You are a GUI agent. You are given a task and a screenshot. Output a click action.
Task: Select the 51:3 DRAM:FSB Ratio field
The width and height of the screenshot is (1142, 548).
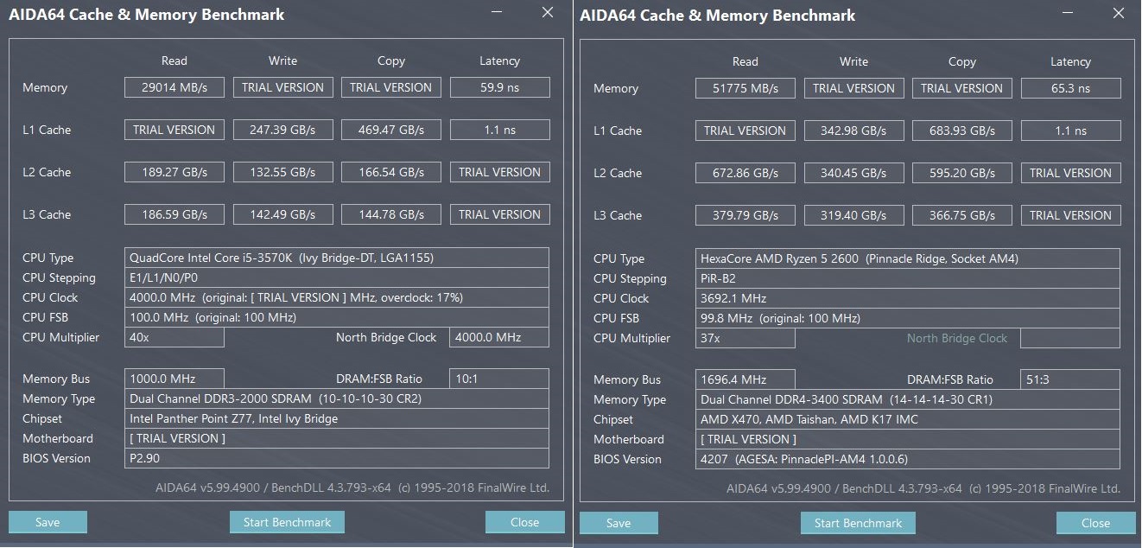click(x=1070, y=379)
